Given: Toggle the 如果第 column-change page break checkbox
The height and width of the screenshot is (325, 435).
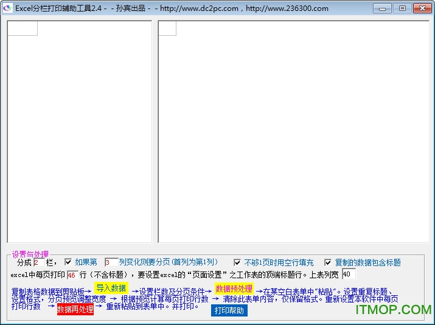Looking at the screenshot, I should point(68,262).
